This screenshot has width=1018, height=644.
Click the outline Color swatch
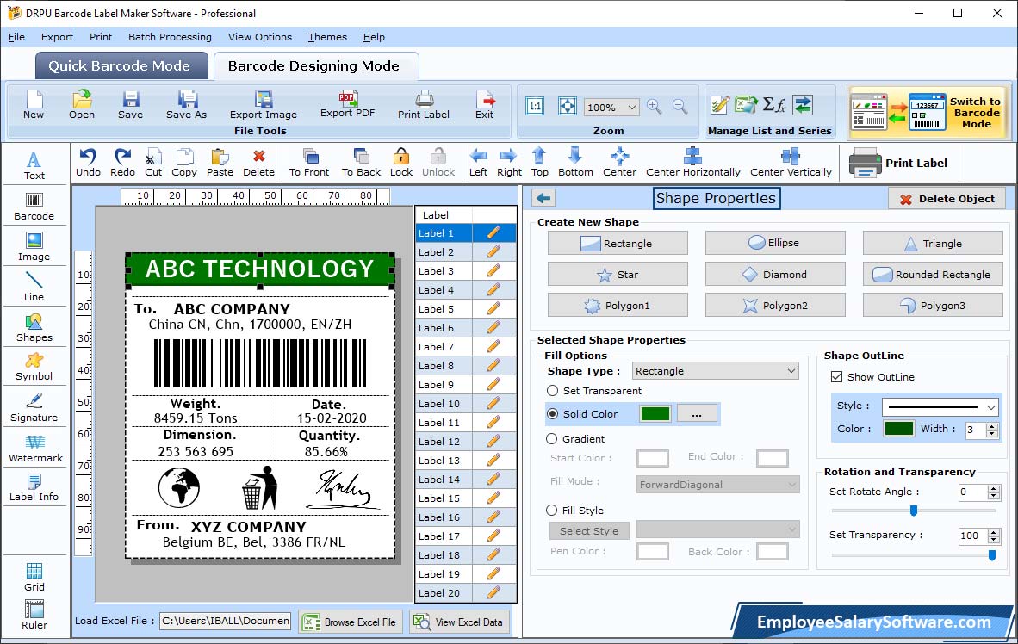(898, 429)
